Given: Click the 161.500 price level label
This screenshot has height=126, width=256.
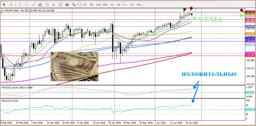Looking at the screenshot, I should pyautogui.click(x=250, y=16).
